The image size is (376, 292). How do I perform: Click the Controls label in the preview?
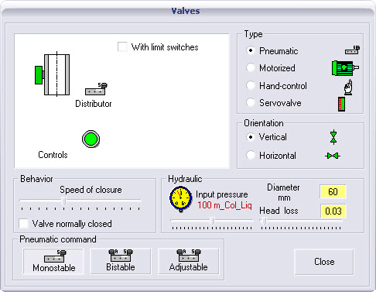[x=53, y=155]
